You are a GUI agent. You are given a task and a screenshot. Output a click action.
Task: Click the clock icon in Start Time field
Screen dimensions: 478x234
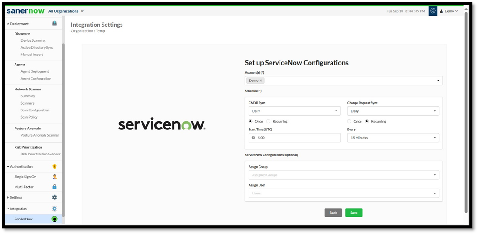click(253, 138)
